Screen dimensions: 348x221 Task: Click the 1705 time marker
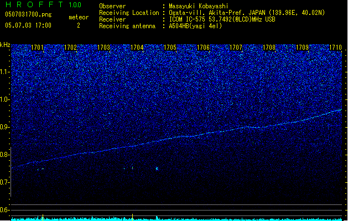point(170,48)
